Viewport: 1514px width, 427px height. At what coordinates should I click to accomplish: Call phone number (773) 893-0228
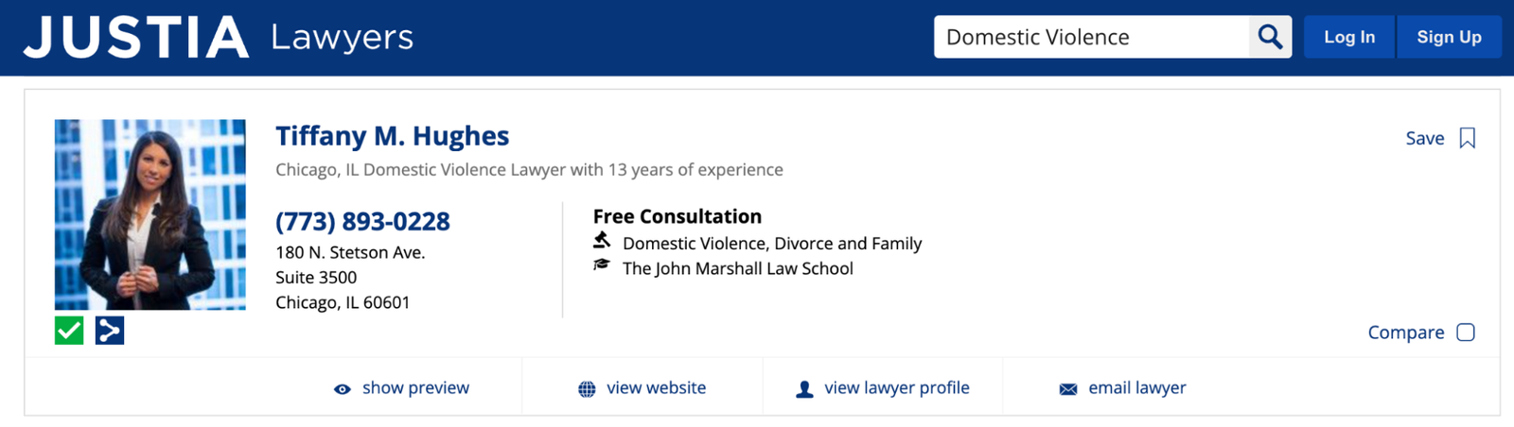(x=362, y=221)
